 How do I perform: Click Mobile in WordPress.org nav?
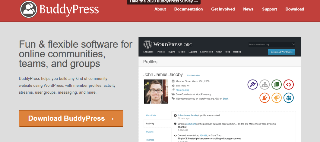point(182,52)
